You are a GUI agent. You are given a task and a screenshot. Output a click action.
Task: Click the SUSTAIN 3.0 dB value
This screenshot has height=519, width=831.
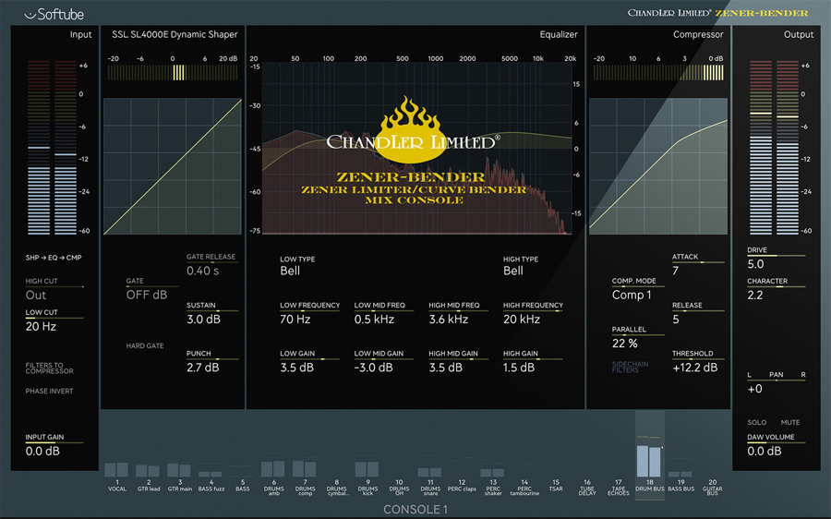[x=203, y=320]
